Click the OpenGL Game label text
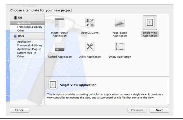 pos(90,33)
